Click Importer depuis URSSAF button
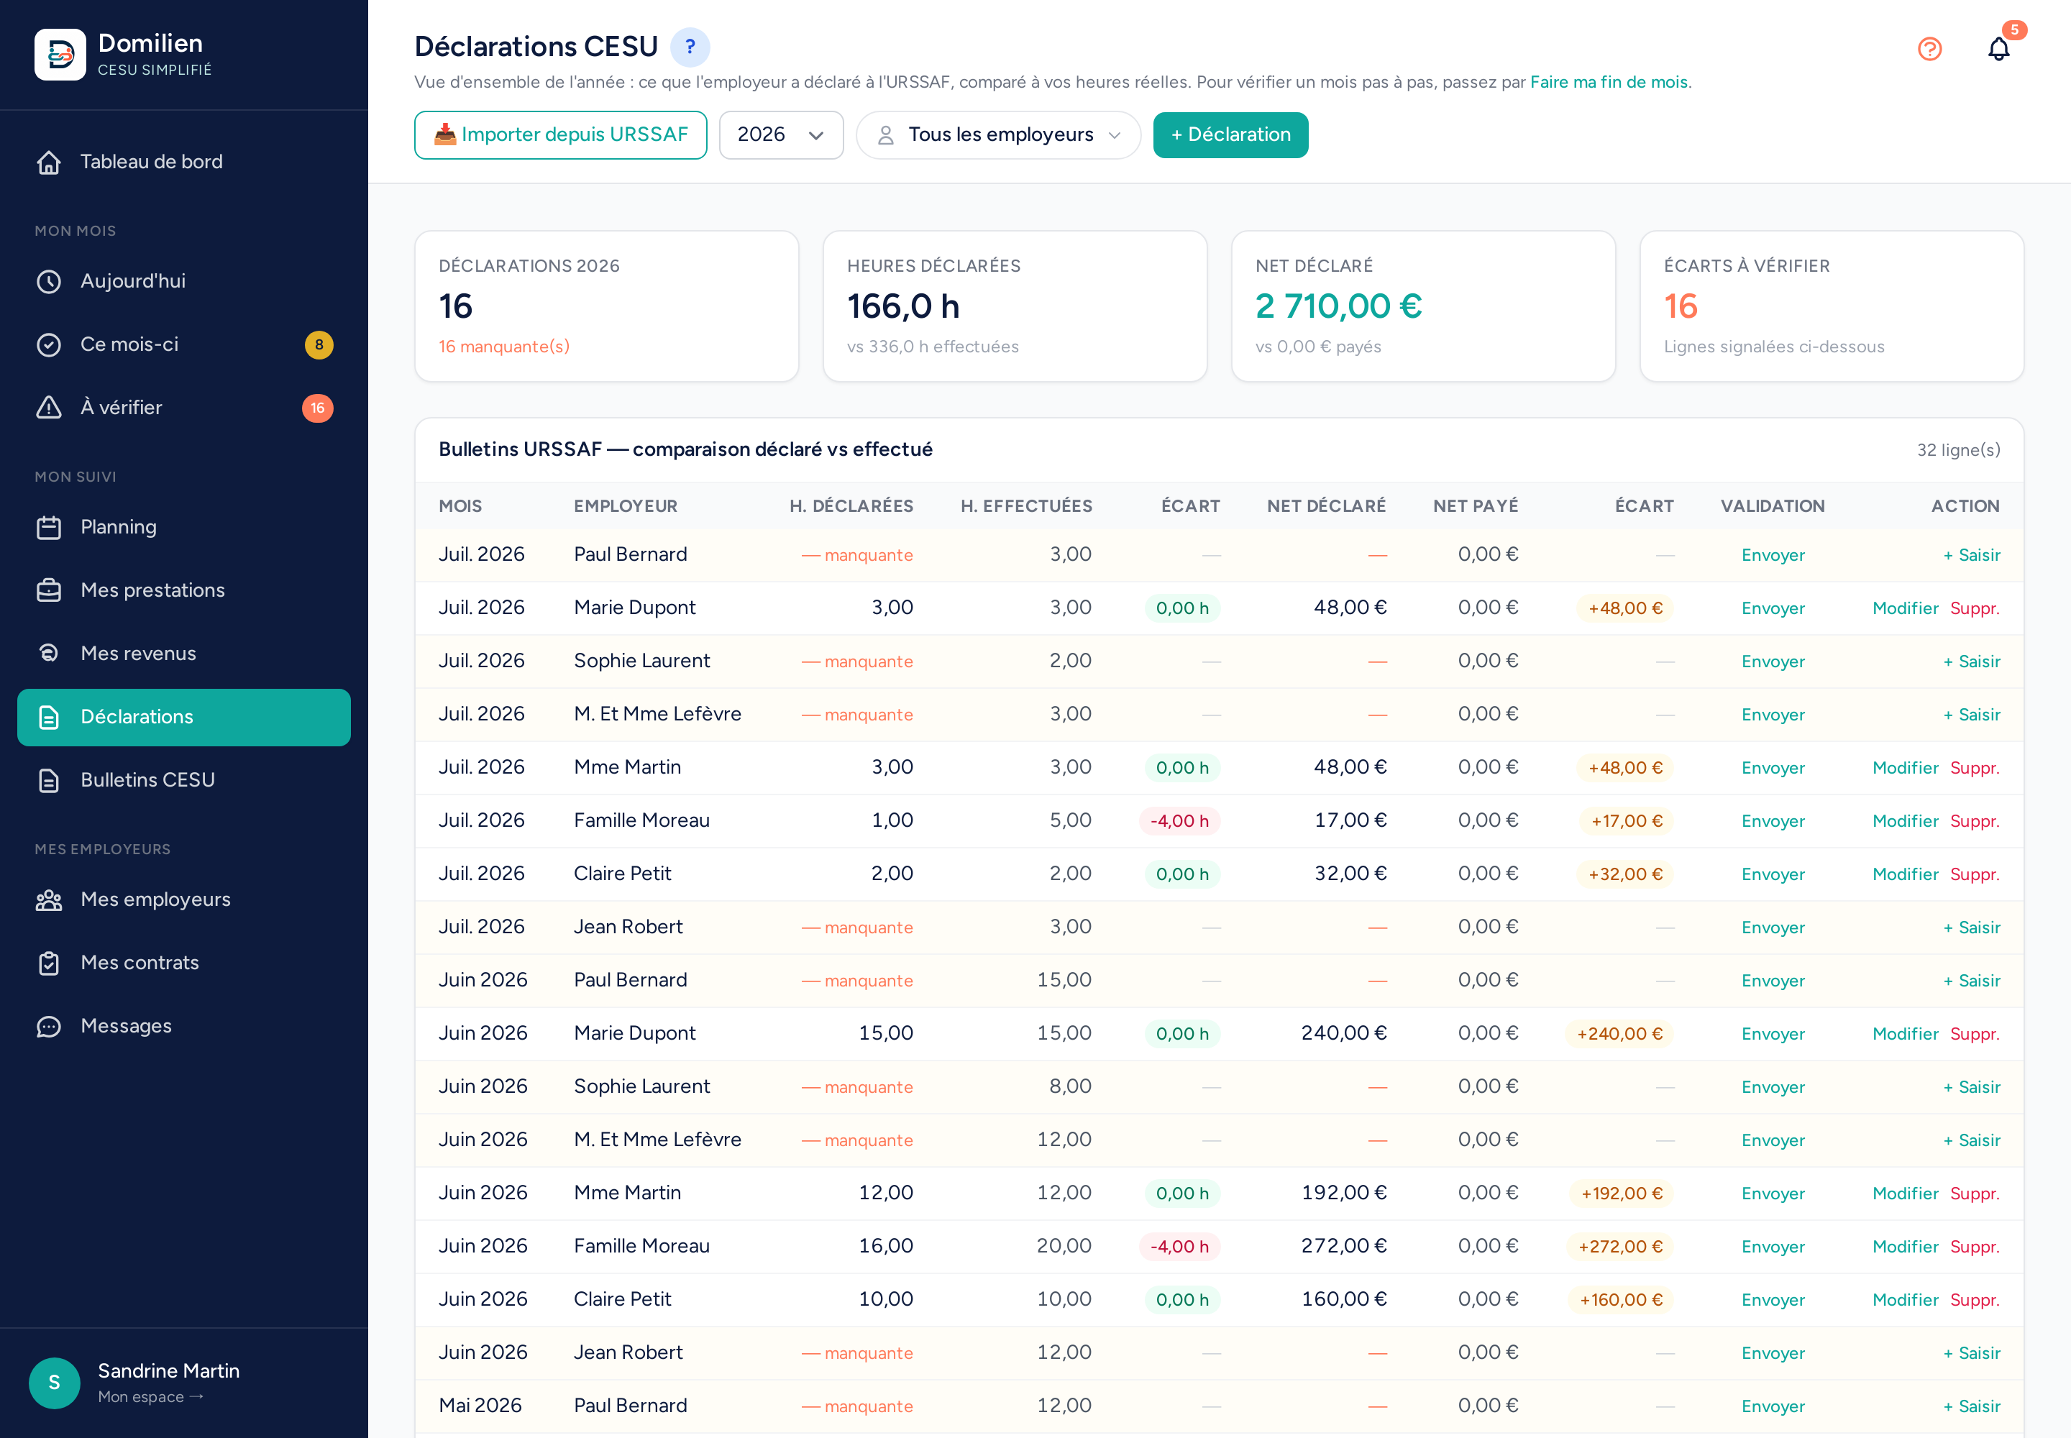2071x1438 pixels. (x=561, y=135)
